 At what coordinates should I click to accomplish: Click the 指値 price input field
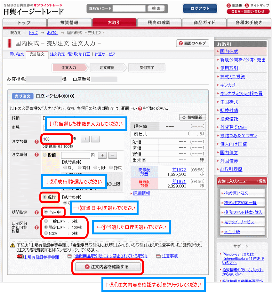coord(76,155)
